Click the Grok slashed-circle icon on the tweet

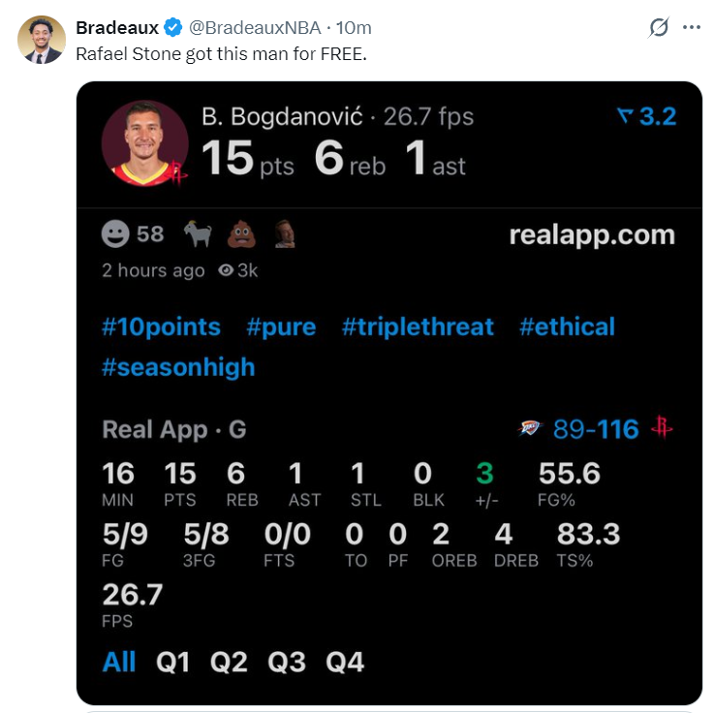pos(659,27)
